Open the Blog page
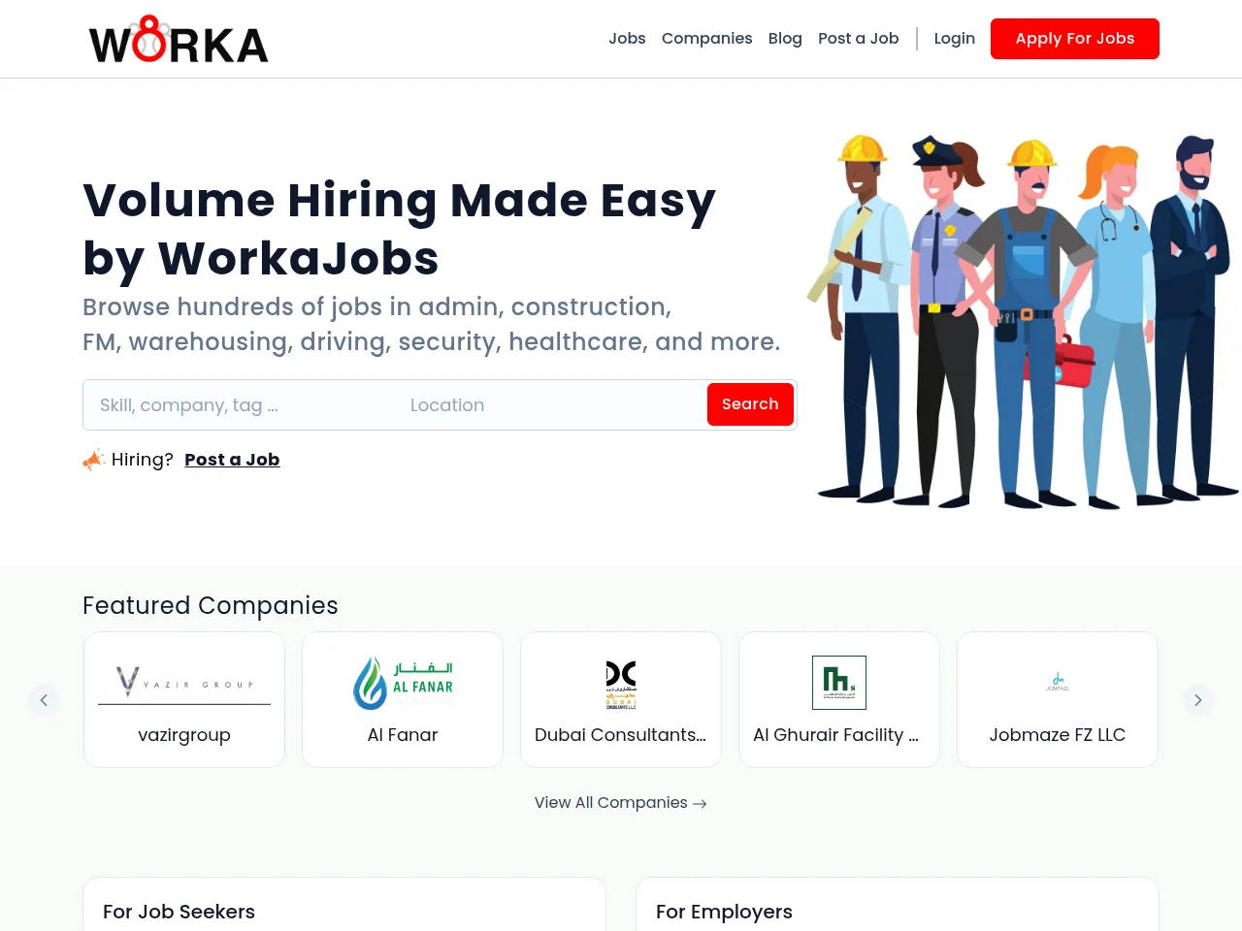This screenshot has width=1242, height=931. 785,39
